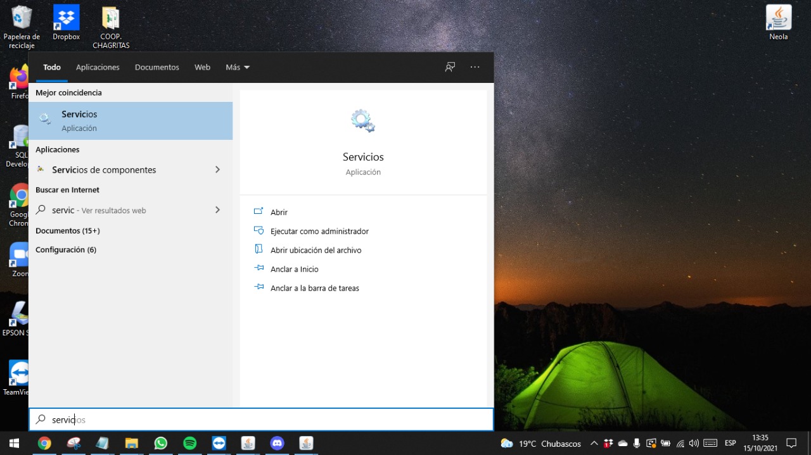This screenshot has height=455, width=811.
Task: Open Discord from the taskbar
Action: point(278,443)
